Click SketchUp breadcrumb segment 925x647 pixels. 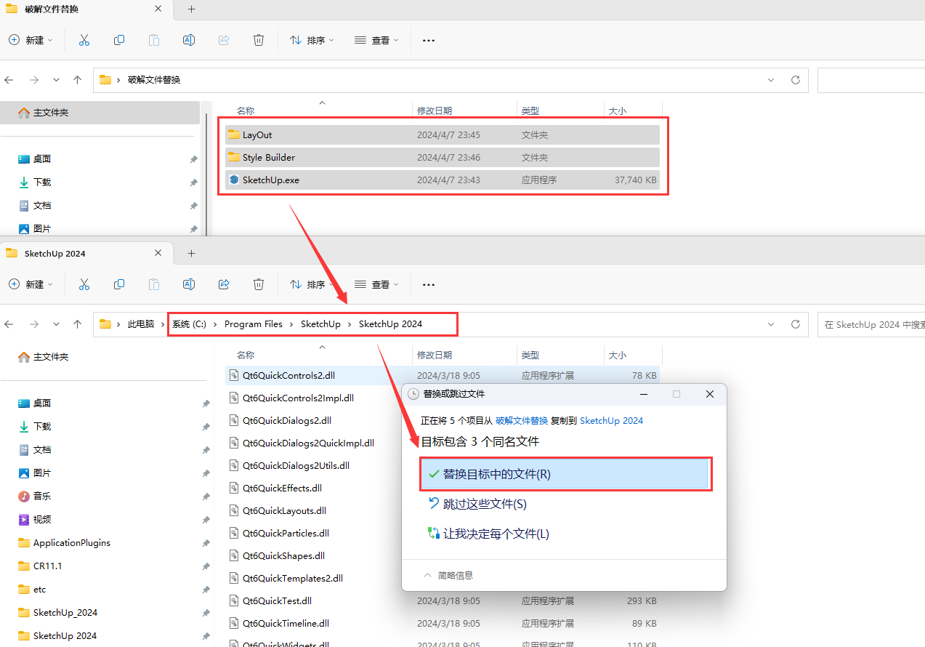[x=320, y=324]
